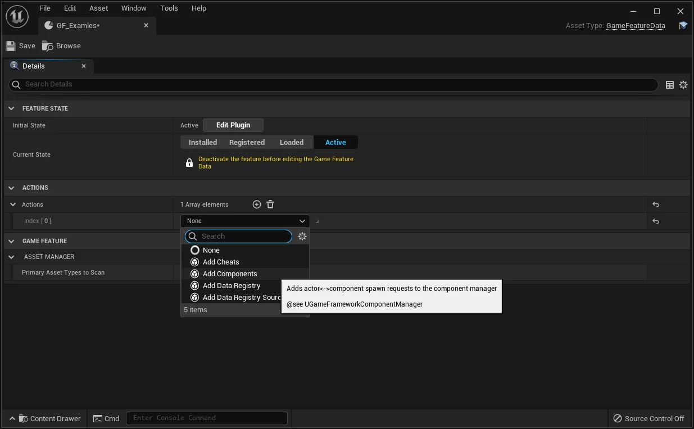The width and height of the screenshot is (694, 429).
Task: Reset Index 0 value to default
Action: tap(656, 221)
